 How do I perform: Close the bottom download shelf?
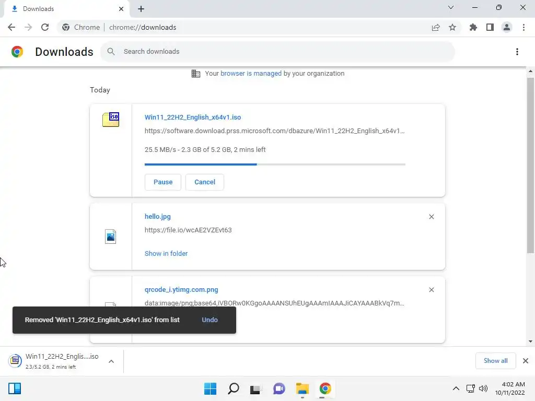526,361
